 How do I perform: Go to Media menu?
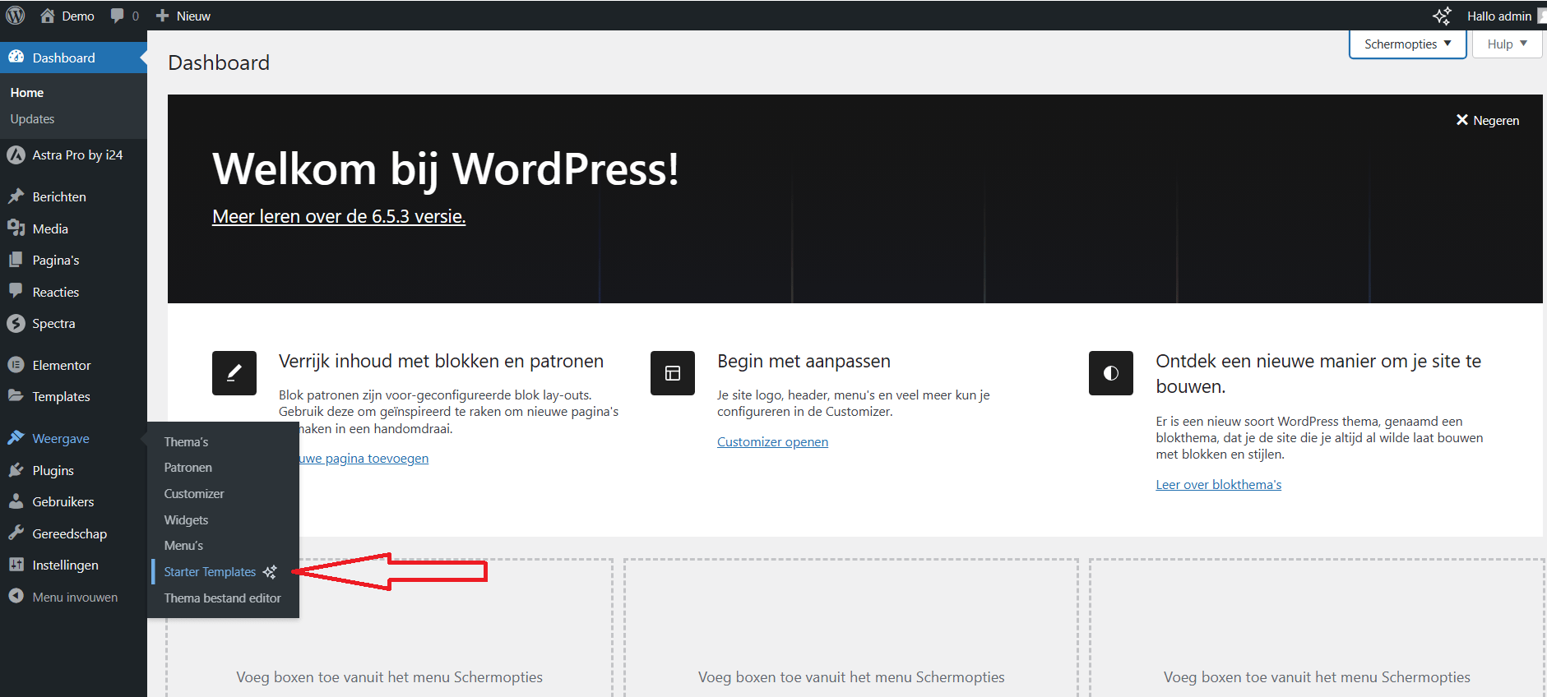[x=73, y=228]
